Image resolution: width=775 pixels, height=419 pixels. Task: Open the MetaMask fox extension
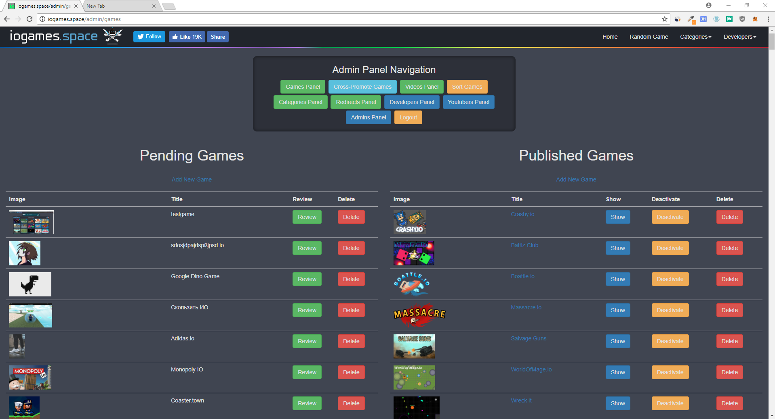point(755,19)
